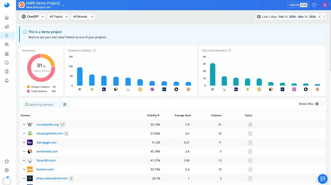
Task: Open the Google sidebar icon
Action: [x=7, y=62]
